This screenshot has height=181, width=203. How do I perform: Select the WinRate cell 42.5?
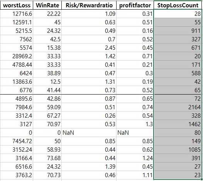[x=47, y=39]
